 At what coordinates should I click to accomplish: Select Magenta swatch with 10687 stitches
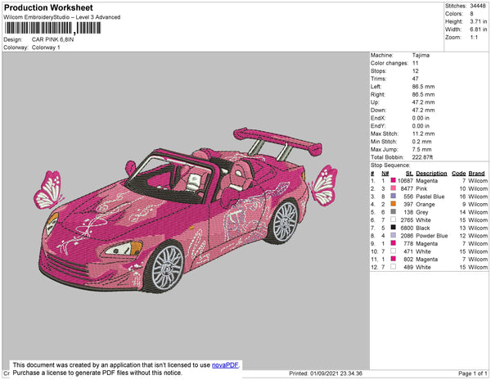(394, 181)
